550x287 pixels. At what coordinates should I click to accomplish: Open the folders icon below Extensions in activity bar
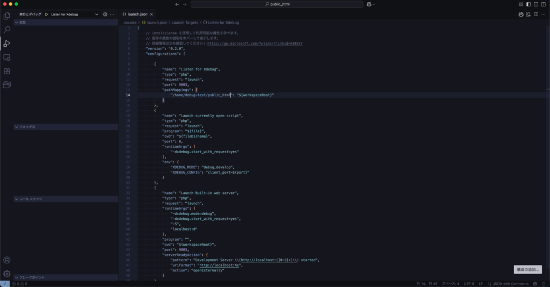pyautogui.click(x=6, y=84)
